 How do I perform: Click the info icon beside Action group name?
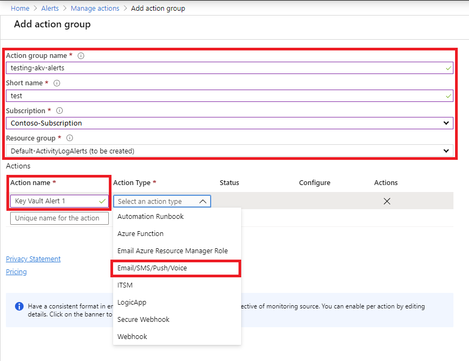pos(80,55)
